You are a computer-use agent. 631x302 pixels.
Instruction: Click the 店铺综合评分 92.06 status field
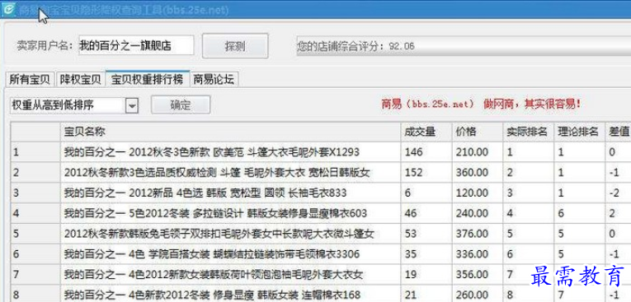[464, 46]
